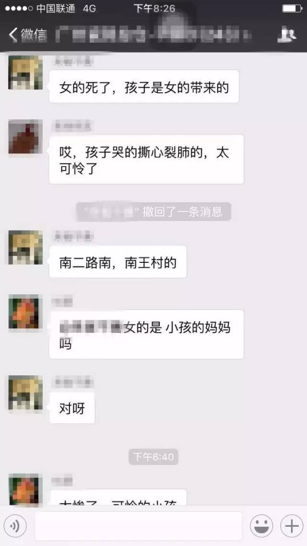Open the emoji sticker picker
Screen dimensions: 307x546
point(262,526)
